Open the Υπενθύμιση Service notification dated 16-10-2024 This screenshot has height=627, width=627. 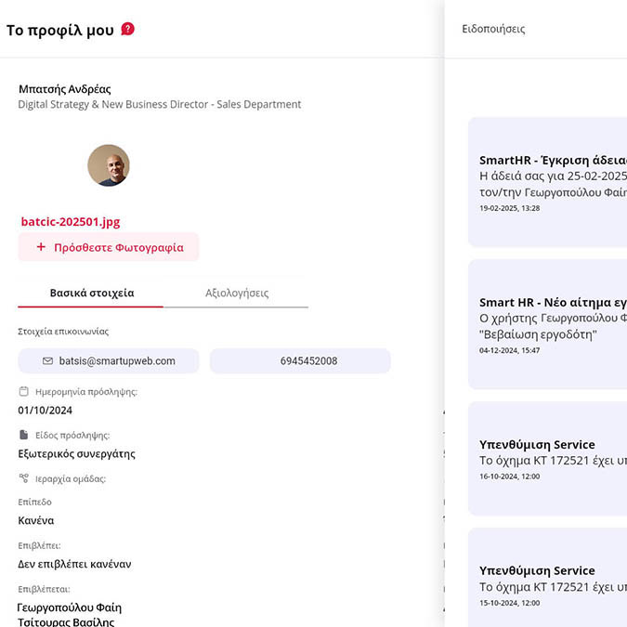tap(548, 459)
